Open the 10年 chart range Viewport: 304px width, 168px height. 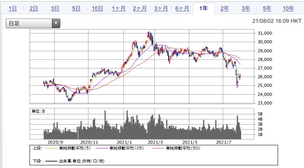(288, 9)
